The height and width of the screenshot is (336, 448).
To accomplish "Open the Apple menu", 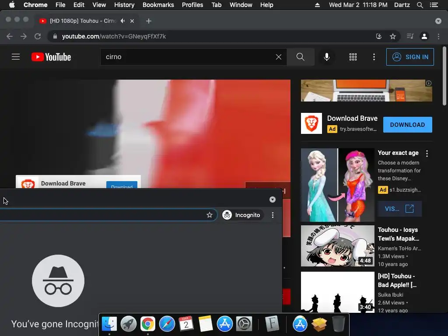I will click(x=12, y=5).
